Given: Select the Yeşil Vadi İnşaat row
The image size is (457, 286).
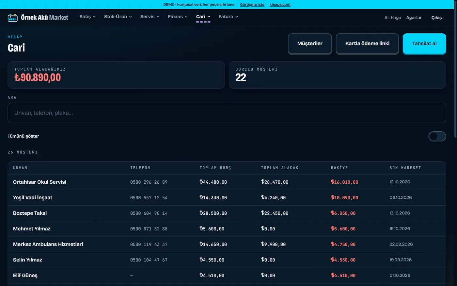Looking at the screenshot, I should click(x=227, y=198).
